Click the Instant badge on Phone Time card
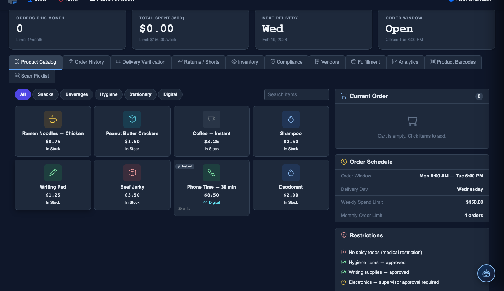The height and width of the screenshot is (291, 504). (x=185, y=166)
